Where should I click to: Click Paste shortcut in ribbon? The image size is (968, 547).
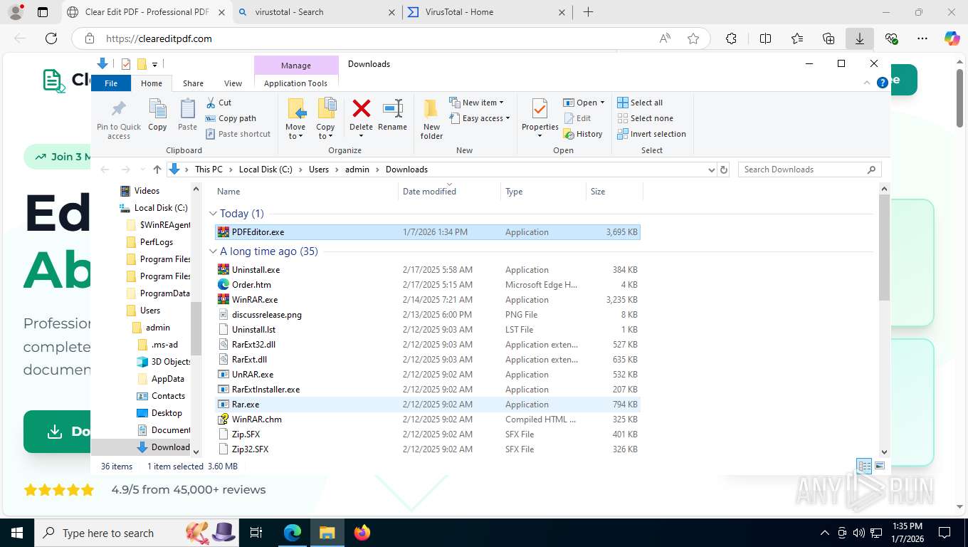click(x=238, y=134)
